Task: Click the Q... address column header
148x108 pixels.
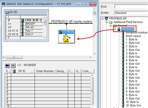Action: pos(78,71)
